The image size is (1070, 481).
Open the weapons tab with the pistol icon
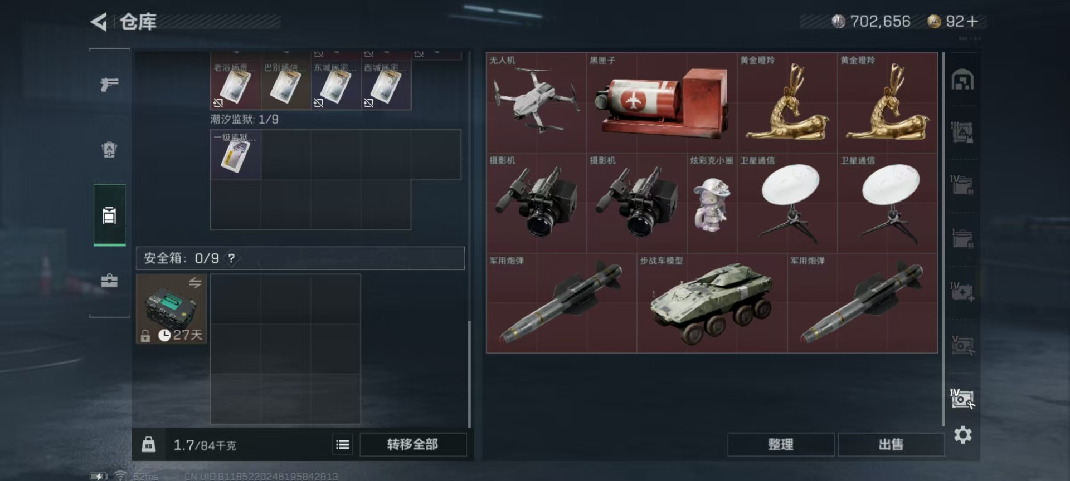click(x=109, y=84)
